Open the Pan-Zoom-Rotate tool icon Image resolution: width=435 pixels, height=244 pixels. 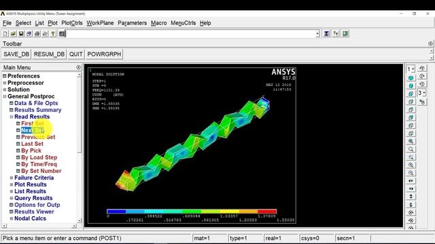(x=29, y=34)
